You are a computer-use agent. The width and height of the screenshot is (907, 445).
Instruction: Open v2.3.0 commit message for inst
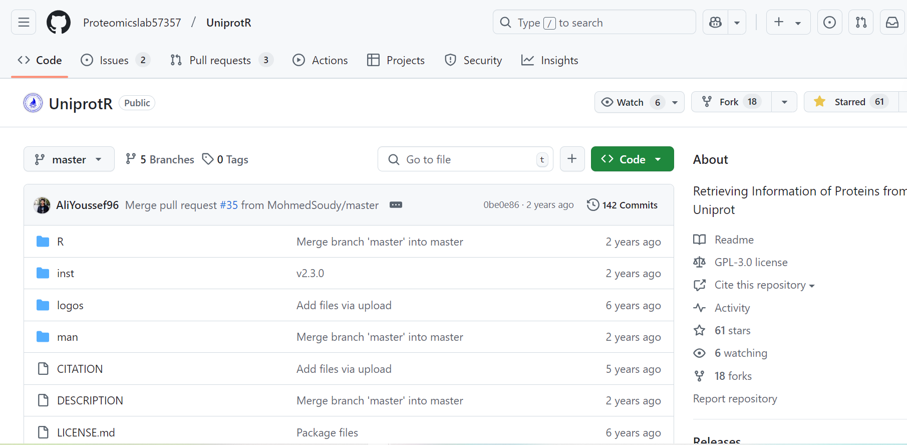point(311,274)
